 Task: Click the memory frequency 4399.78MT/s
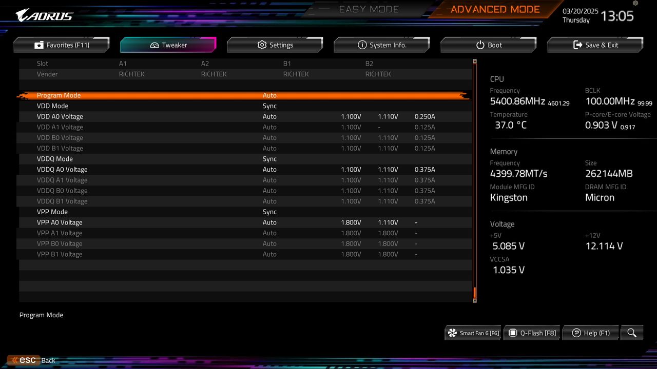pyautogui.click(x=519, y=174)
